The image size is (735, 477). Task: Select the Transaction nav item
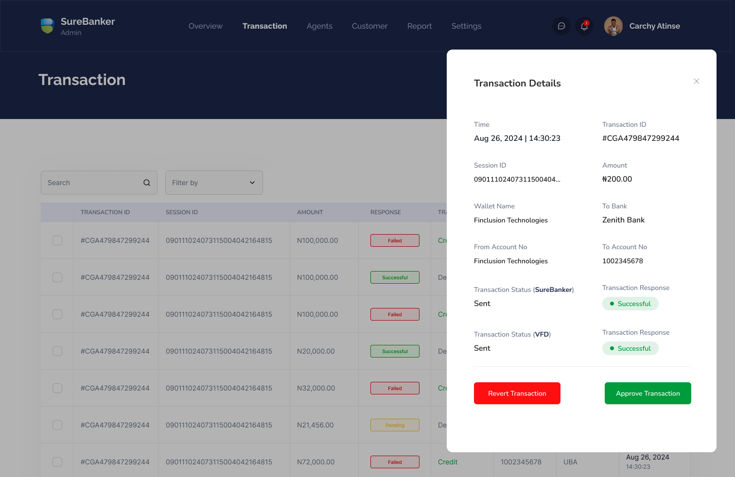click(265, 26)
